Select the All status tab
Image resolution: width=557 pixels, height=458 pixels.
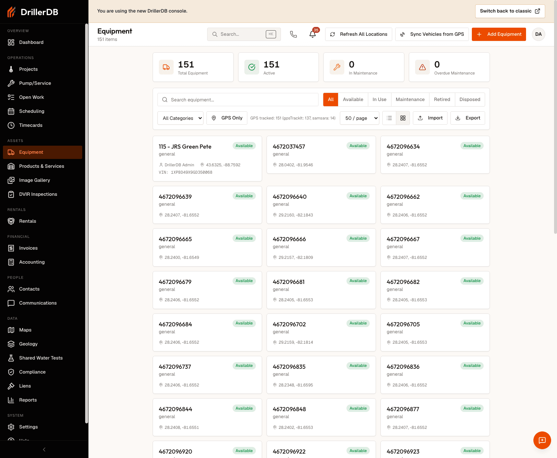331,100
